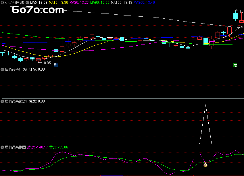Image resolution: width=244 pixels, height=176 pixels.
Task: Select the MA120: 13.43 label
Action: pos(121,3)
